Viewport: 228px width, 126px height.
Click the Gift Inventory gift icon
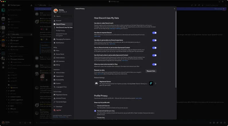point(55,61)
